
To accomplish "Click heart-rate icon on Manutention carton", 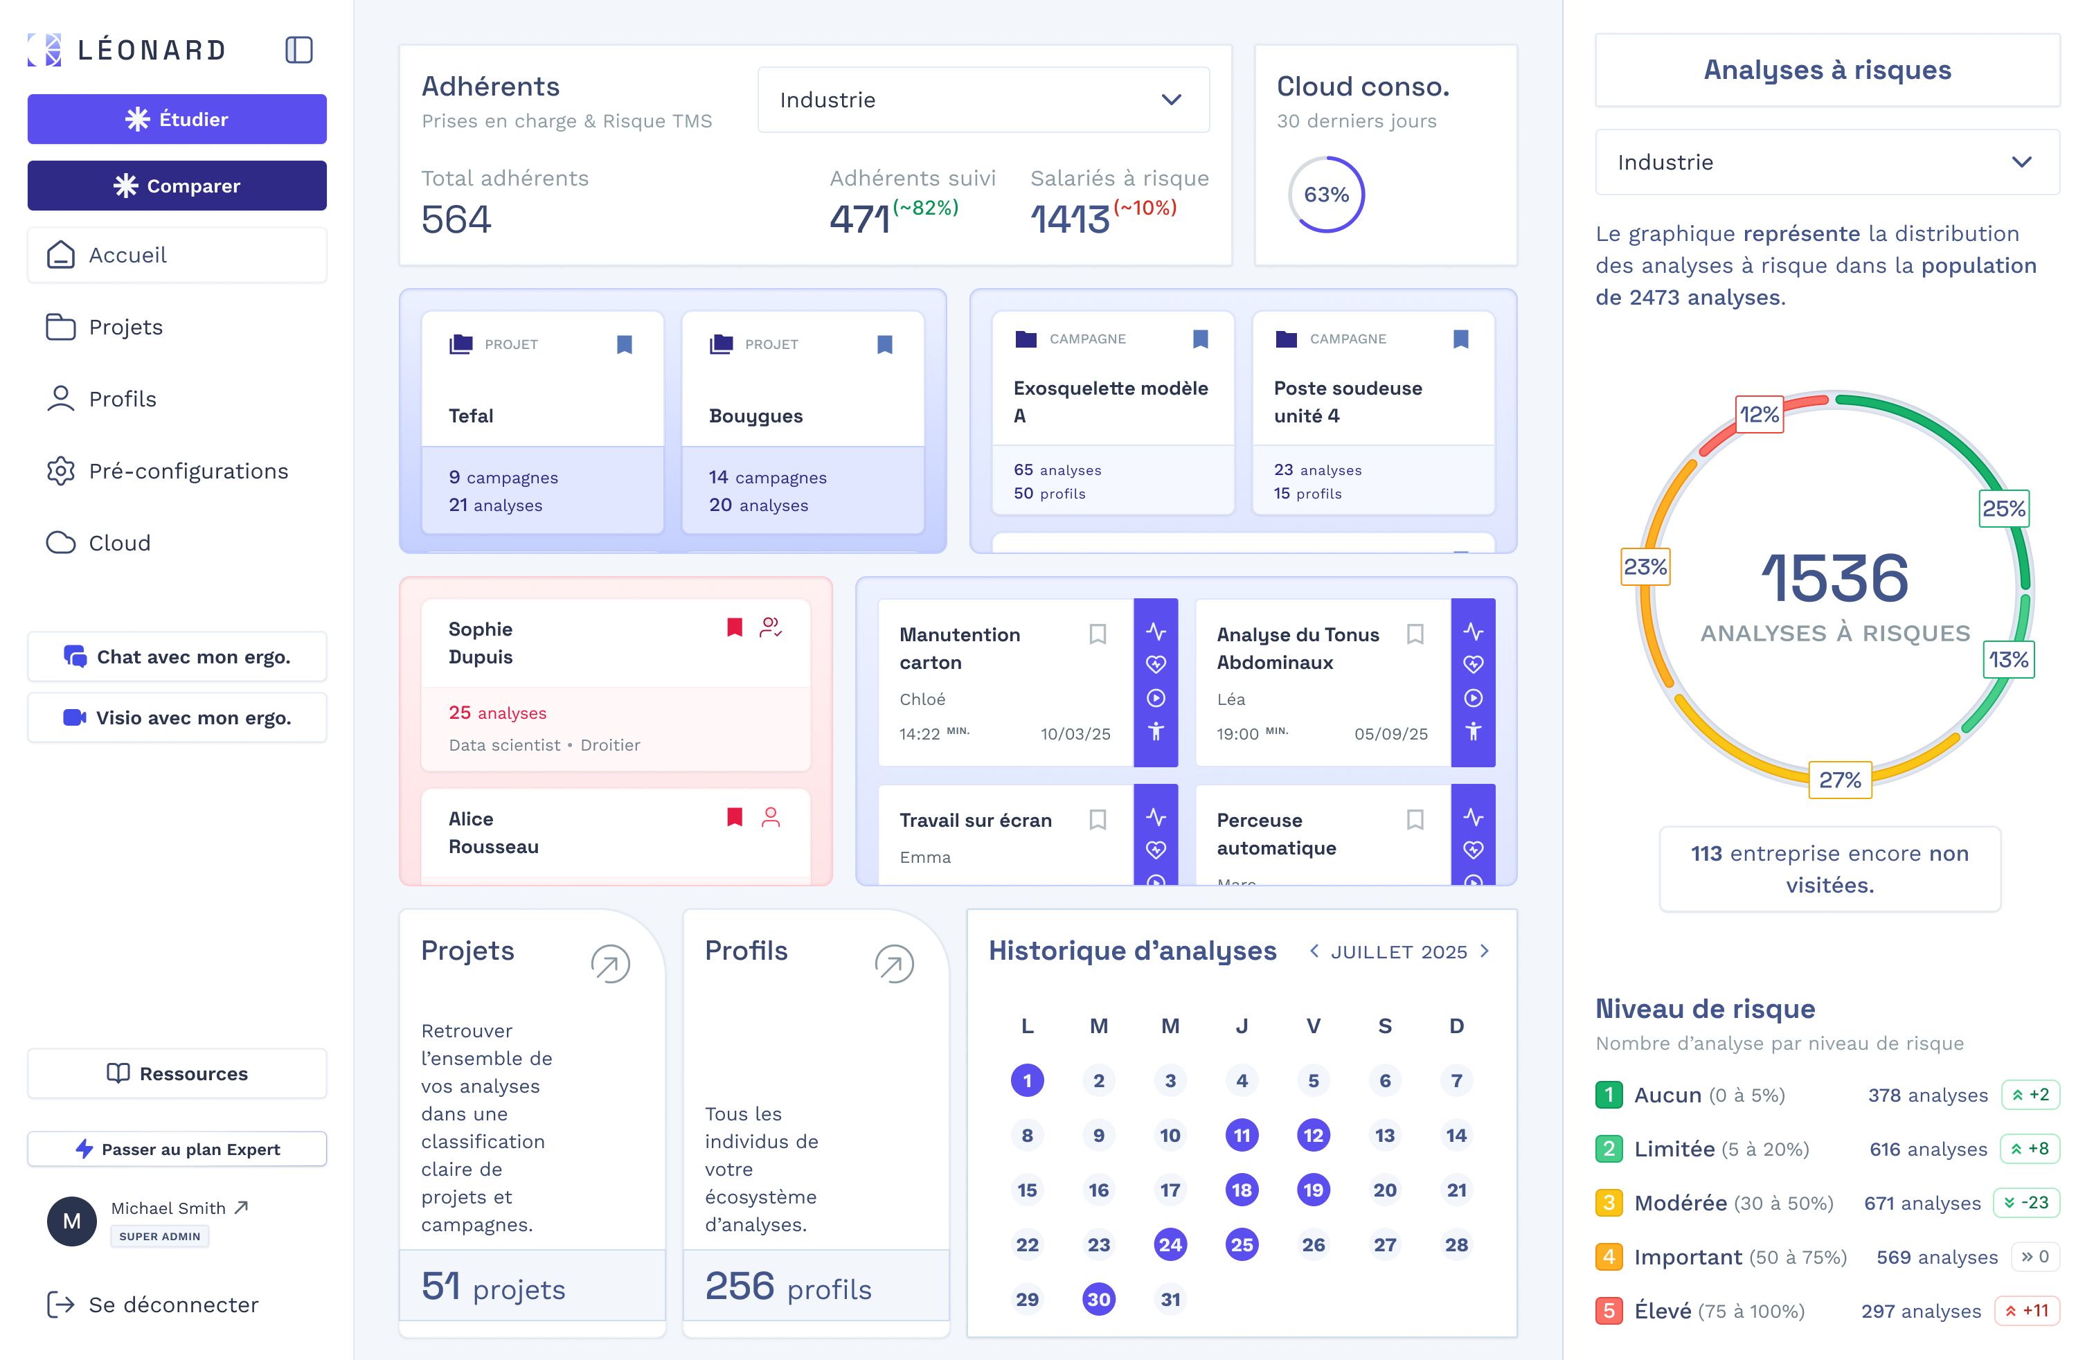I will pyautogui.click(x=1156, y=664).
